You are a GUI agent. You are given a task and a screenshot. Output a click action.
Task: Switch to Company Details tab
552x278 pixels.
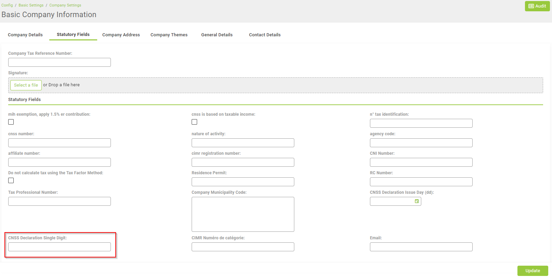25,35
